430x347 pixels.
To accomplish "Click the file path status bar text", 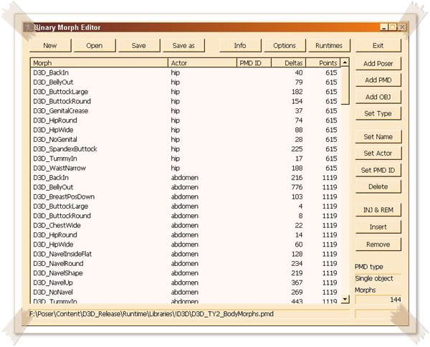I will pos(151,314).
